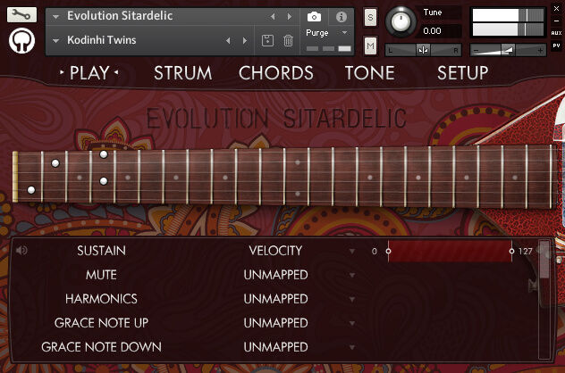Open the Kodinhi Twins snapshot dropdown
The width and height of the screenshot is (565, 373).
tap(55, 41)
